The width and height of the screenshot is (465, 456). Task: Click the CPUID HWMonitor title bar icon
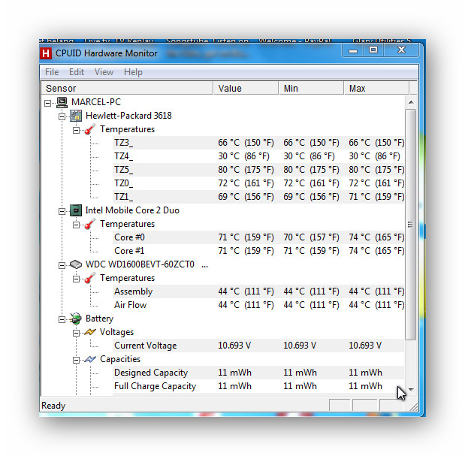[x=47, y=53]
